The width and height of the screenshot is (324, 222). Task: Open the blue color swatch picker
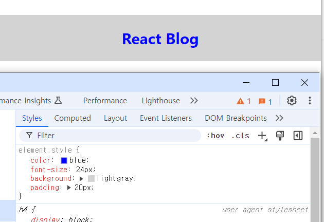64,160
